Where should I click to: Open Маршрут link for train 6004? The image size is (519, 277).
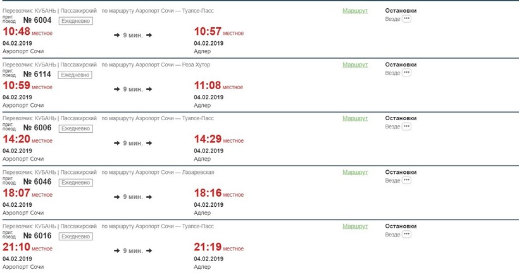(354, 11)
